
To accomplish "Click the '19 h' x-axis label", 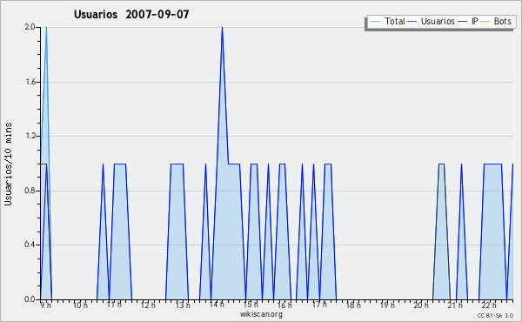I will [387, 305].
